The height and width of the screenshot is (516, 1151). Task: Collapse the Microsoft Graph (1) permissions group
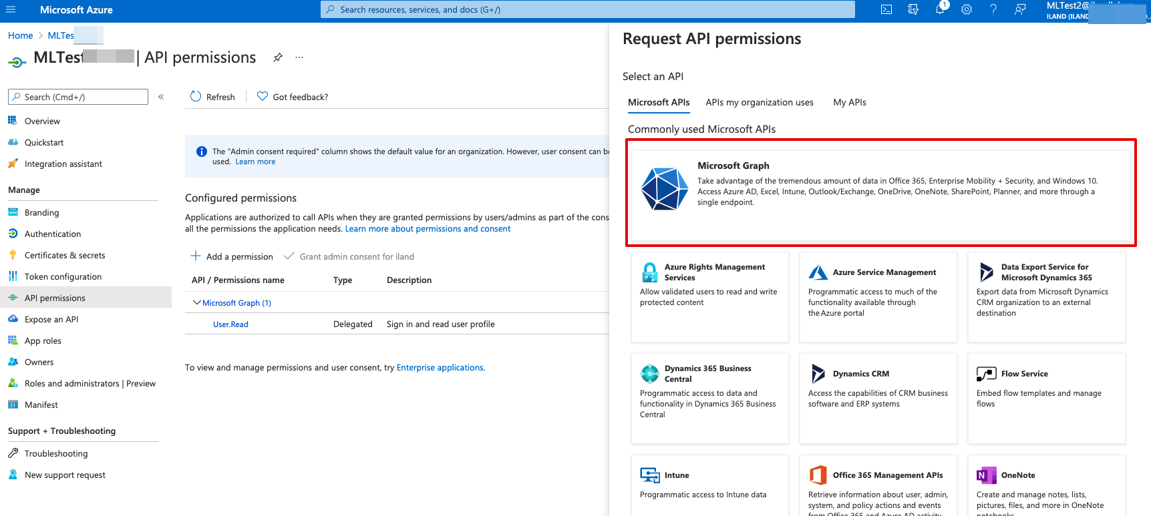197,303
